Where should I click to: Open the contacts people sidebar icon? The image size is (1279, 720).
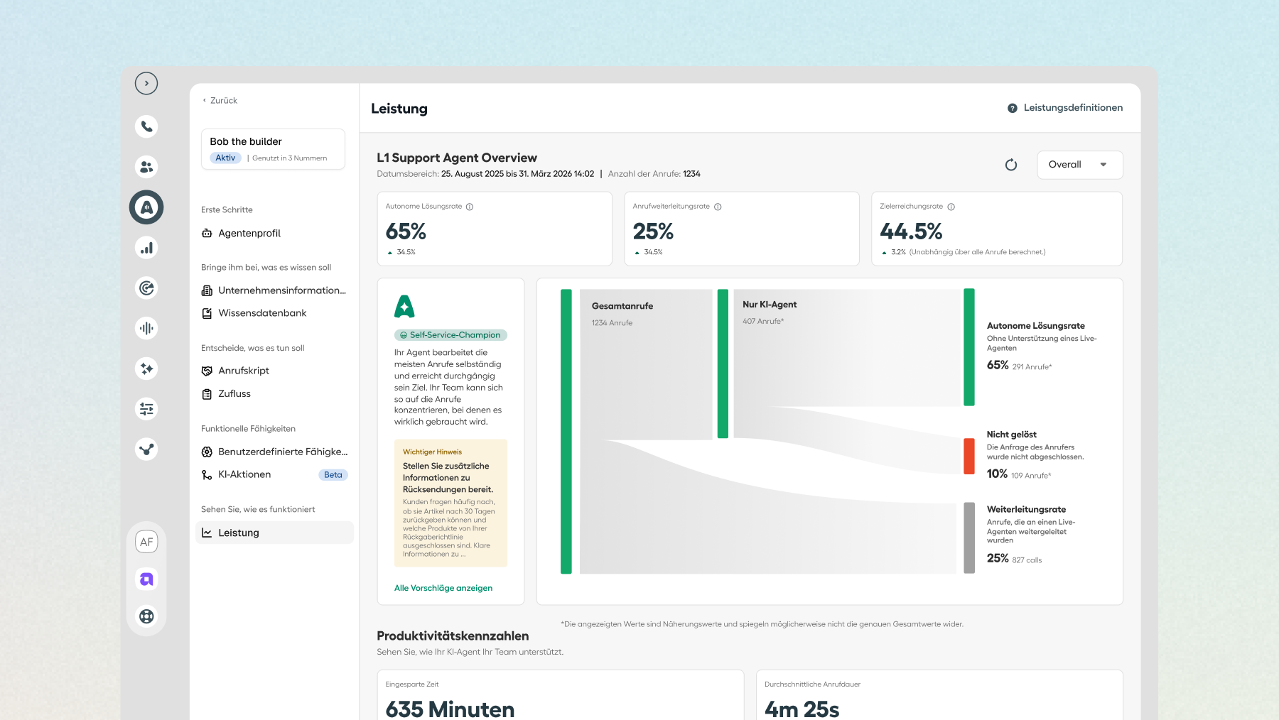click(146, 167)
